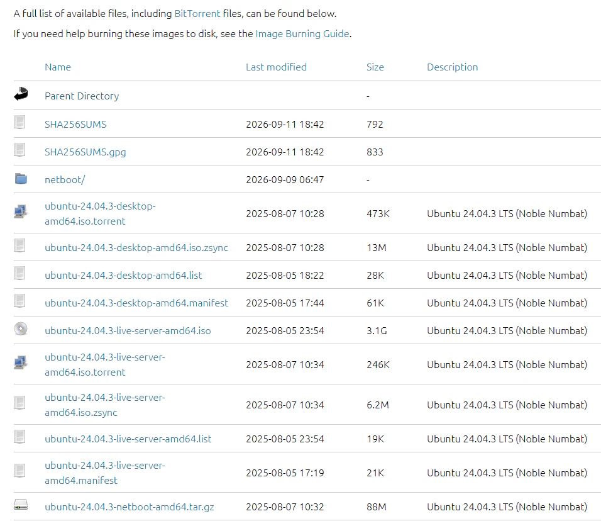Click the 88M size value

[376, 507]
